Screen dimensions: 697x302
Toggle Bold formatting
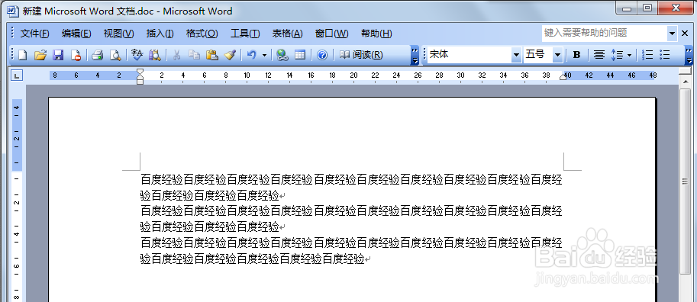(x=576, y=55)
